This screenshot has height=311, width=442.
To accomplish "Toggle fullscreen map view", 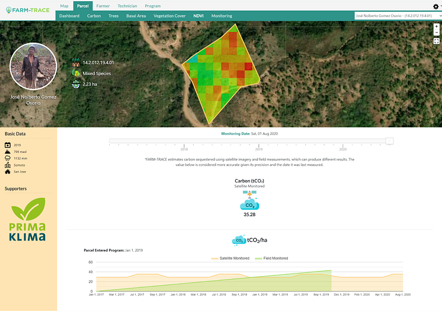I will (436, 41).
